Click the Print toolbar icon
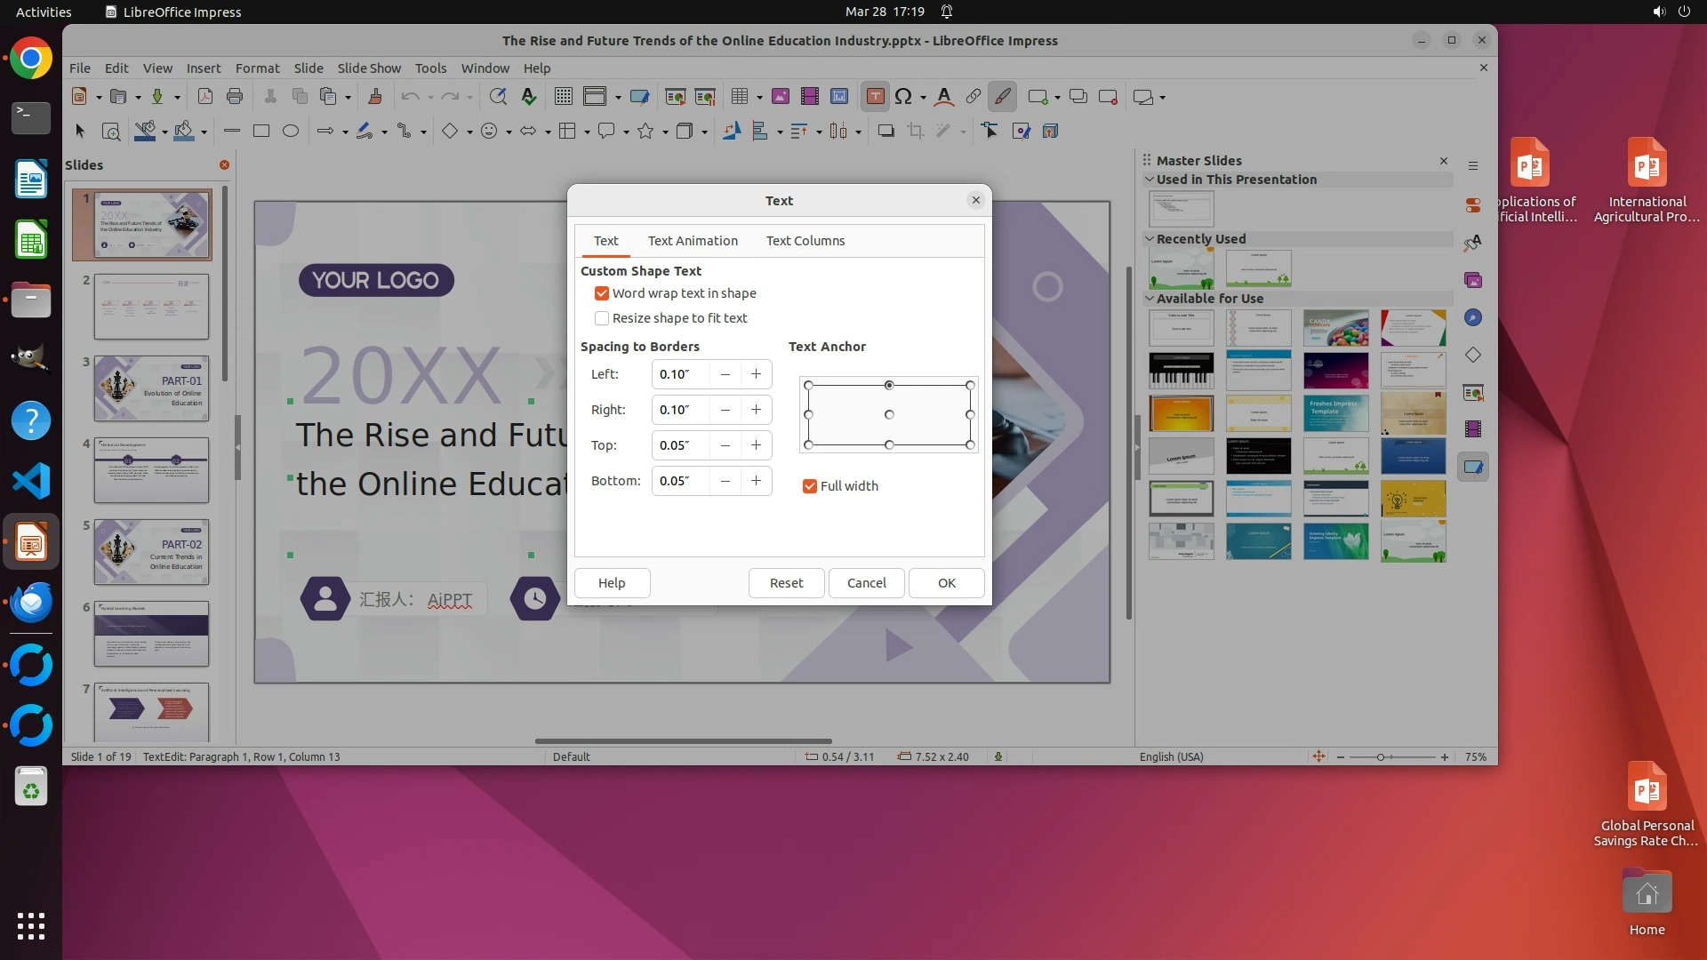 coord(235,97)
